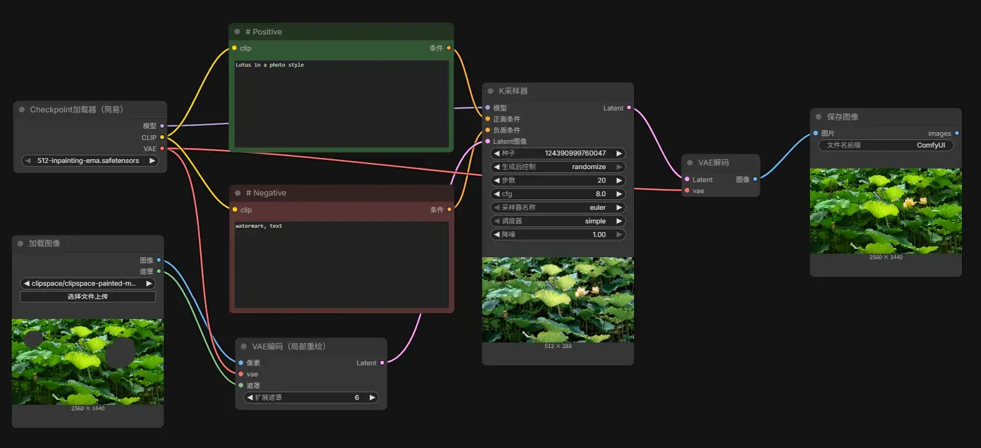Decrease the 种子 seed value with left arrow
This screenshot has width=981, height=448.
[x=497, y=153]
